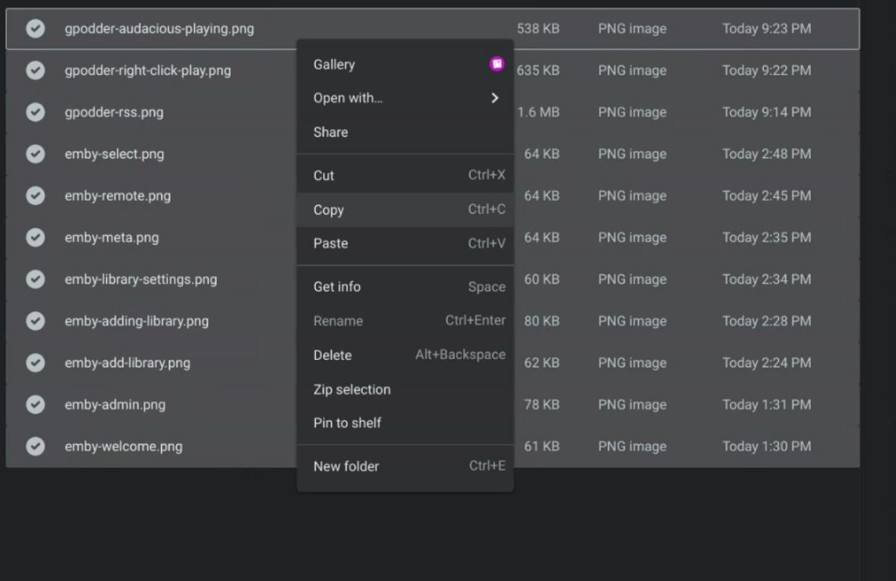Click the checkmark icon next to emby-meta.png

[x=35, y=237]
